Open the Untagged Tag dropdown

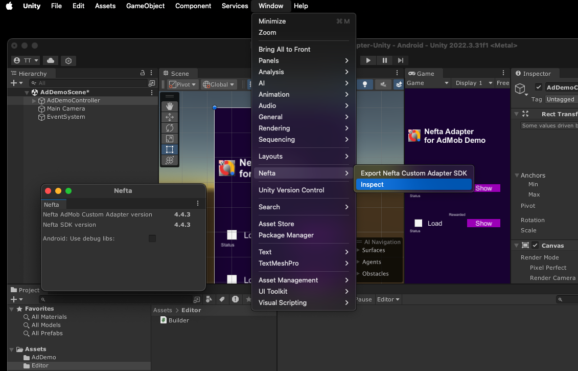click(561, 99)
